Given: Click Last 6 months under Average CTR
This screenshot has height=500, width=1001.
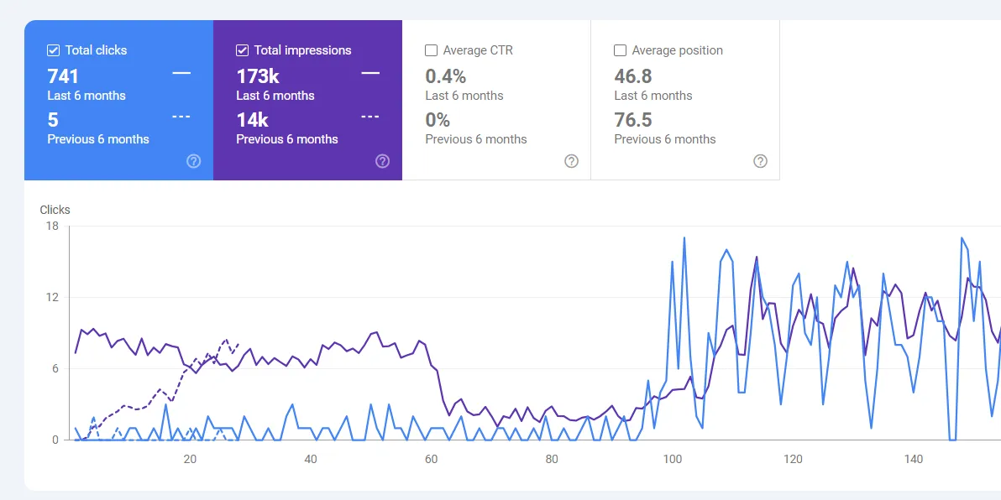Looking at the screenshot, I should (464, 96).
